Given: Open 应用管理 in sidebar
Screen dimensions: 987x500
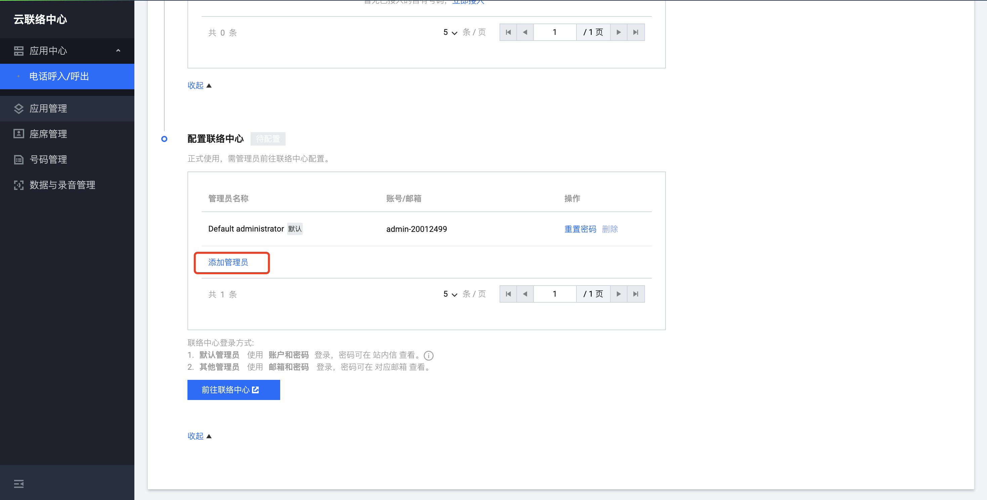Looking at the screenshot, I should pyautogui.click(x=48, y=108).
